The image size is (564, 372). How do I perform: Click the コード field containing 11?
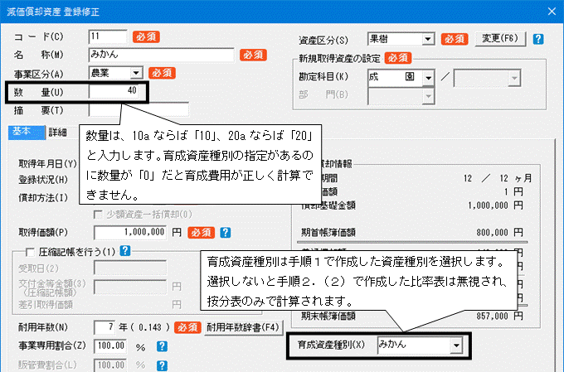pyautogui.click(x=108, y=36)
